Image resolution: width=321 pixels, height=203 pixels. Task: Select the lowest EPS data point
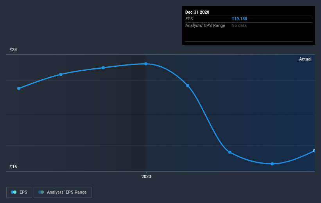[272, 164]
